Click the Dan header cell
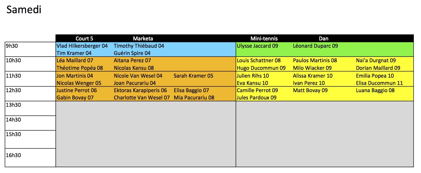Viewport: 421px width, 173px height. point(323,39)
